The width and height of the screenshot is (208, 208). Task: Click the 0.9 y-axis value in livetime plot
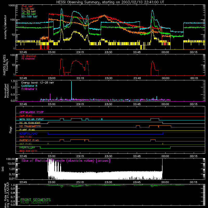pos(13,188)
